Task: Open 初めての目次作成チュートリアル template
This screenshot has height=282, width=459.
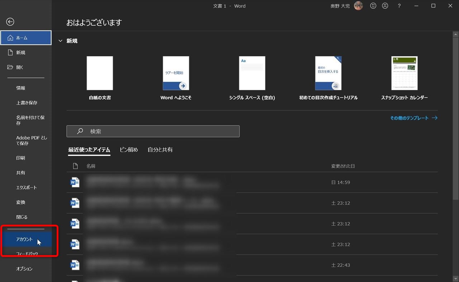Action: click(328, 78)
